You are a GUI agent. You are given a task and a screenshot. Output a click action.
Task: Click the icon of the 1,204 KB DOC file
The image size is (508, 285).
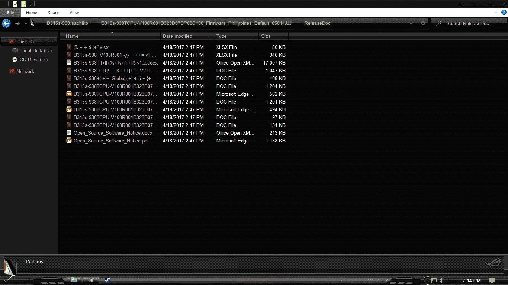(69, 86)
